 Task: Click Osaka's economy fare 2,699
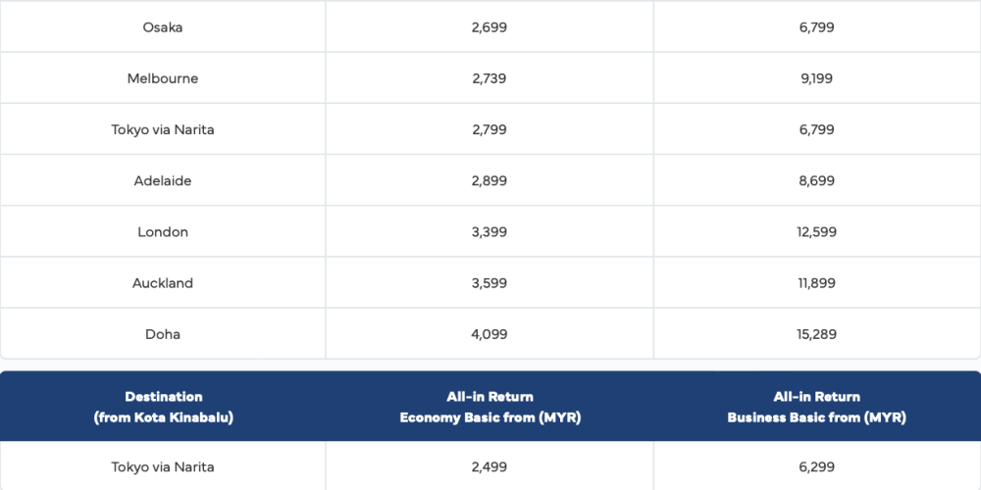pos(490,27)
